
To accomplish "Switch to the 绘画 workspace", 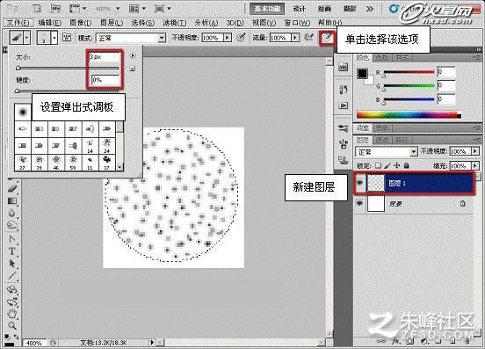I will point(324,9).
